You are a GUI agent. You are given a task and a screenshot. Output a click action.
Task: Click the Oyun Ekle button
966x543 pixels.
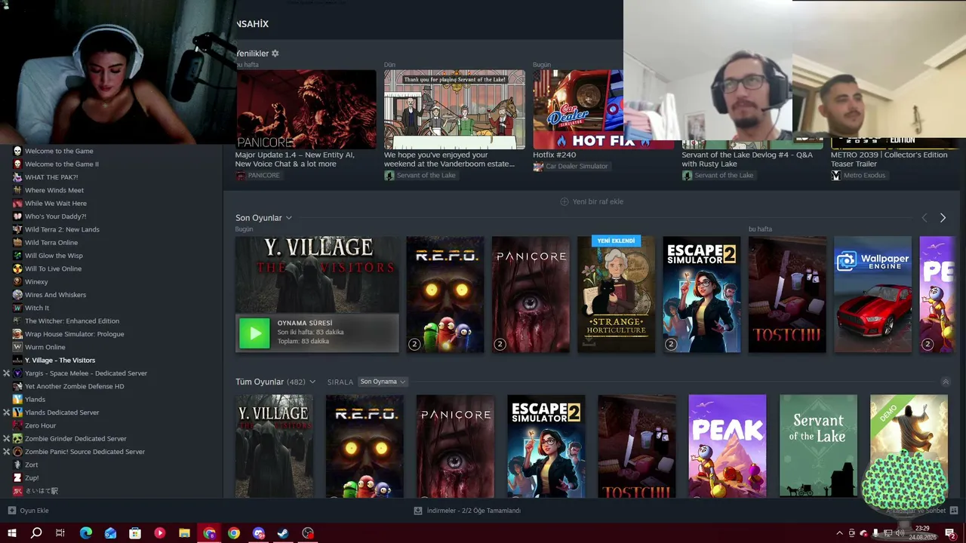(29, 511)
